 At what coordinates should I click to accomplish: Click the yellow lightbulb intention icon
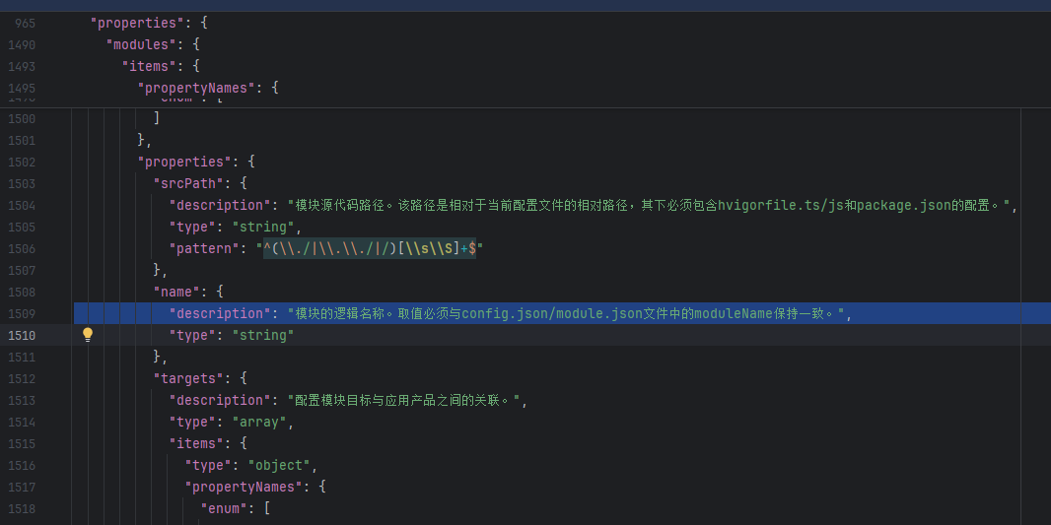87,335
